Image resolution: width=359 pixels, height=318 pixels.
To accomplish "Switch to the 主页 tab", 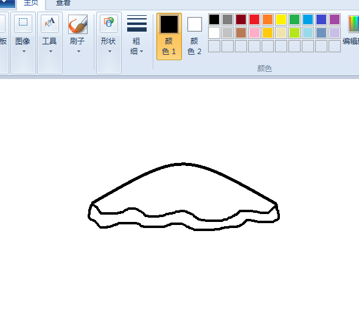I will pyautogui.click(x=31, y=3).
